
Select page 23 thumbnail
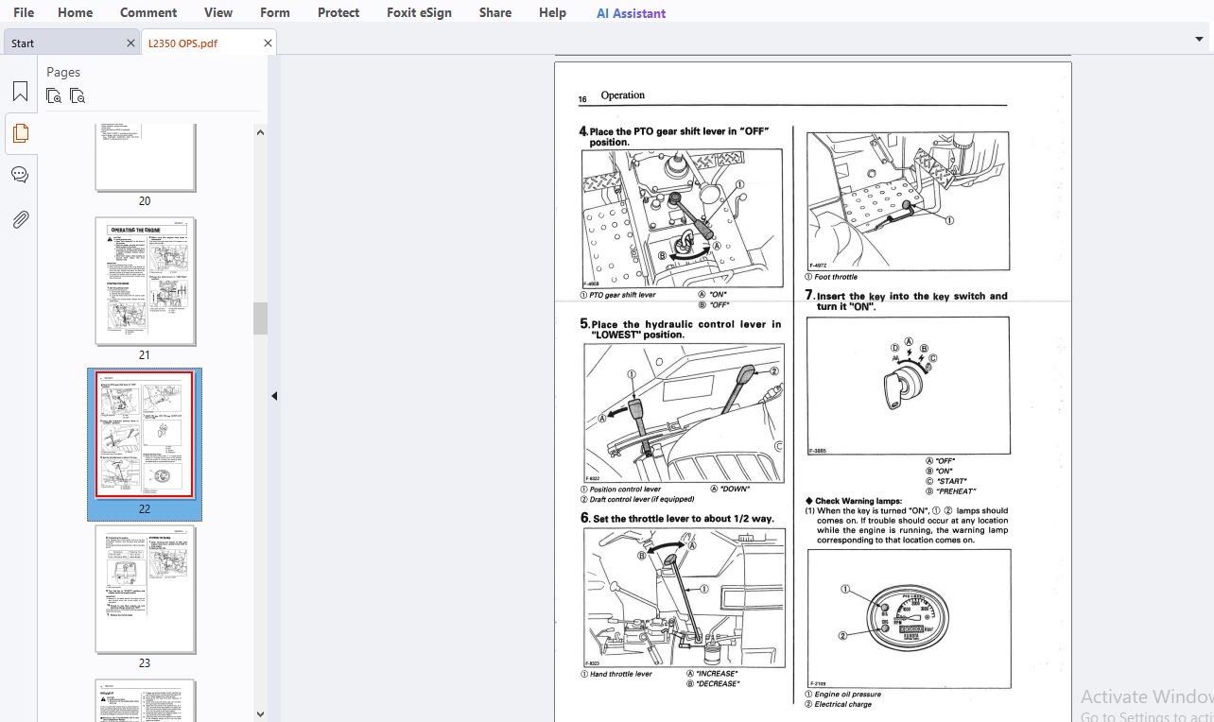click(145, 589)
